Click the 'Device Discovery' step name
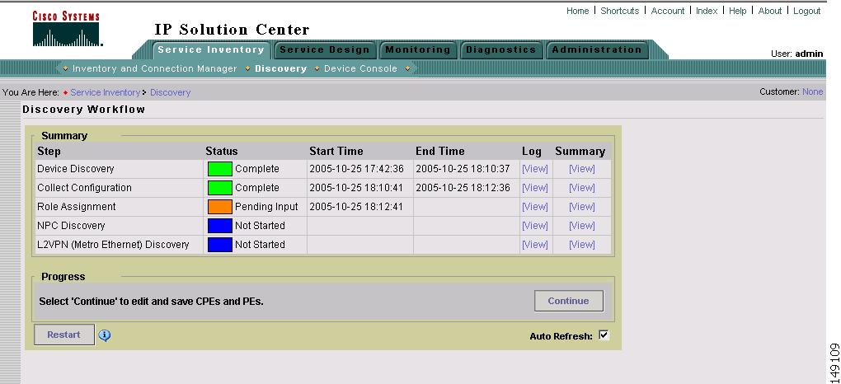The height and width of the screenshot is (384, 841). (76, 169)
